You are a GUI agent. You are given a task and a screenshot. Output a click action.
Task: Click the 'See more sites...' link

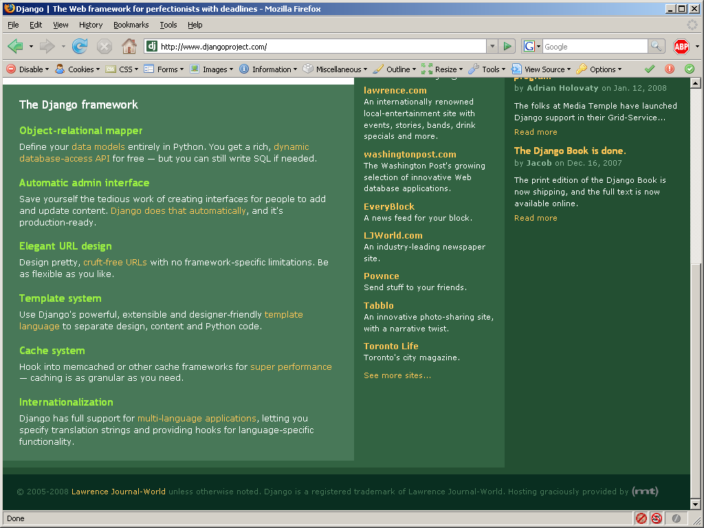397,375
